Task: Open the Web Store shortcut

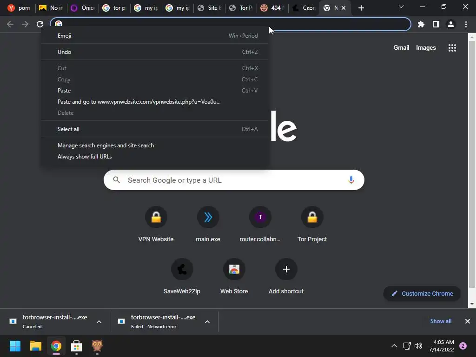Action: click(x=234, y=277)
